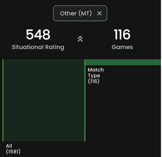Select the dark green All treemap block
This screenshot has width=162, height=157.
[44, 100]
